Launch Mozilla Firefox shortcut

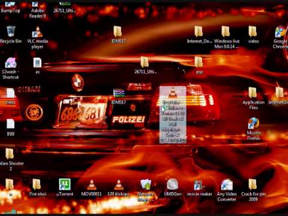coord(253,129)
